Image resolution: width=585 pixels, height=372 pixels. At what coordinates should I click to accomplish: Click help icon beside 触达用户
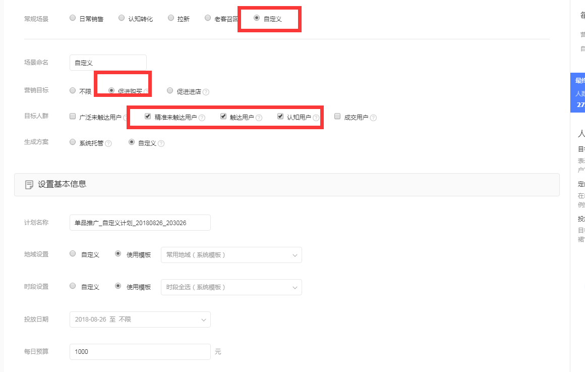[259, 118]
